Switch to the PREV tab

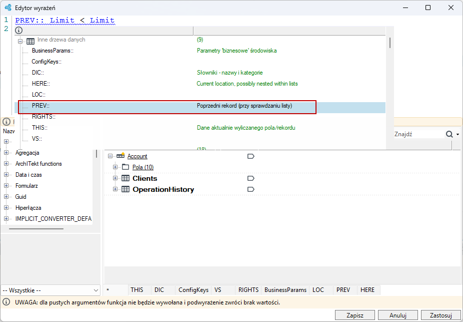point(343,290)
